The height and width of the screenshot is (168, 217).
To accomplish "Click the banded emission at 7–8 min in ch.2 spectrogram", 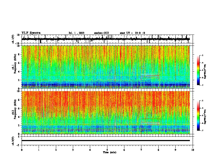I will pyautogui.click(x=150, y=119).
